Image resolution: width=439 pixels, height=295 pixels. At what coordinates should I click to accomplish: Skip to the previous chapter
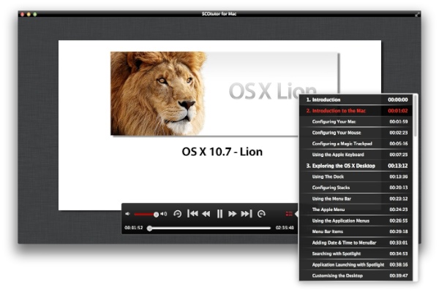click(192, 214)
